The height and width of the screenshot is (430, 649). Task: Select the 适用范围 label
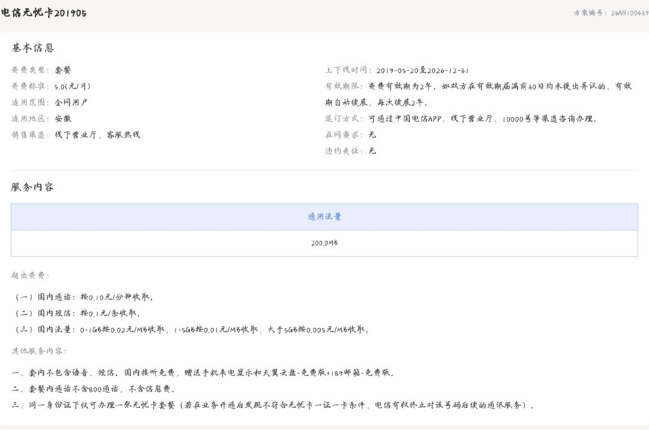[x=31, y=103]
